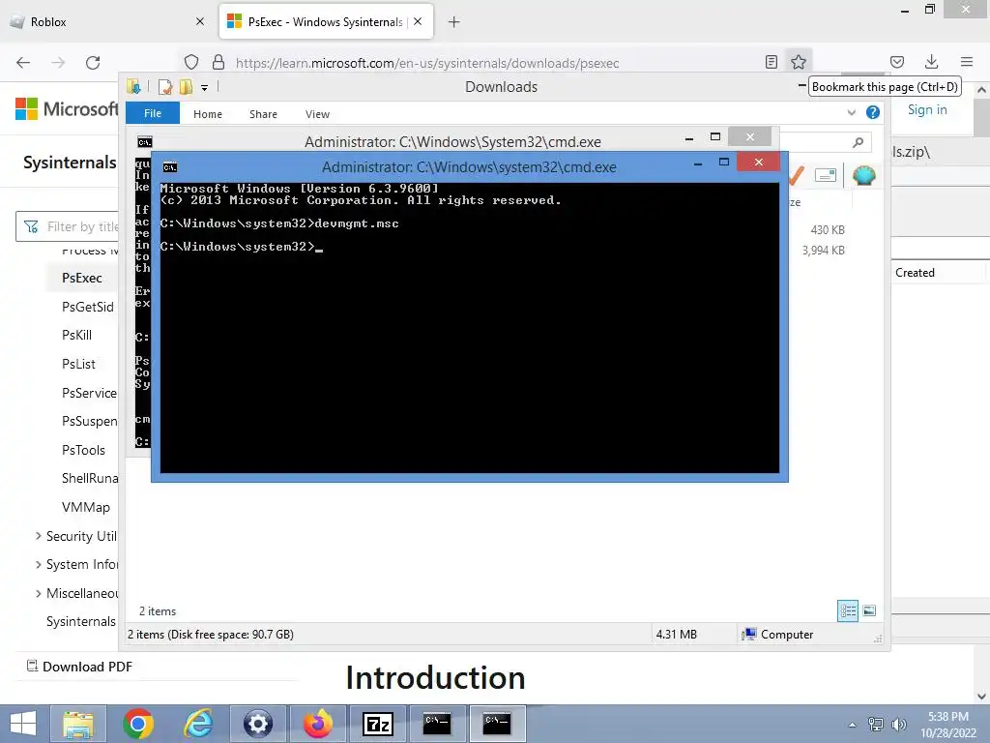Click search magnifier in Downloads window

pyautogui.click(x=858, y=142)
